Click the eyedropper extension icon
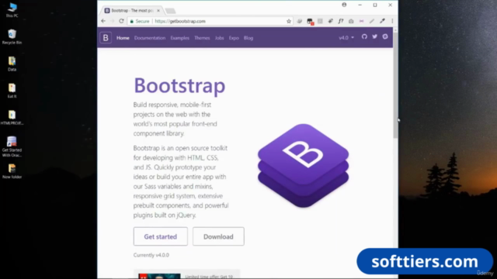This screenshot has height=279, width=497. pyautogui.click(x=382, y=21)
